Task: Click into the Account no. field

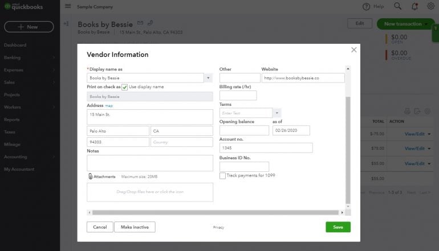Action: pyautogui.click(x=266, y=148)
